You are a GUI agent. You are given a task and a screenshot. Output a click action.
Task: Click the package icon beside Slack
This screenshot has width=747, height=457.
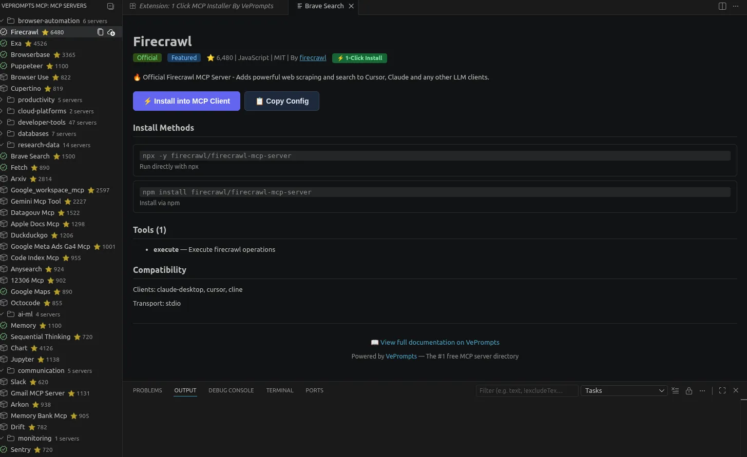point(4,382)
